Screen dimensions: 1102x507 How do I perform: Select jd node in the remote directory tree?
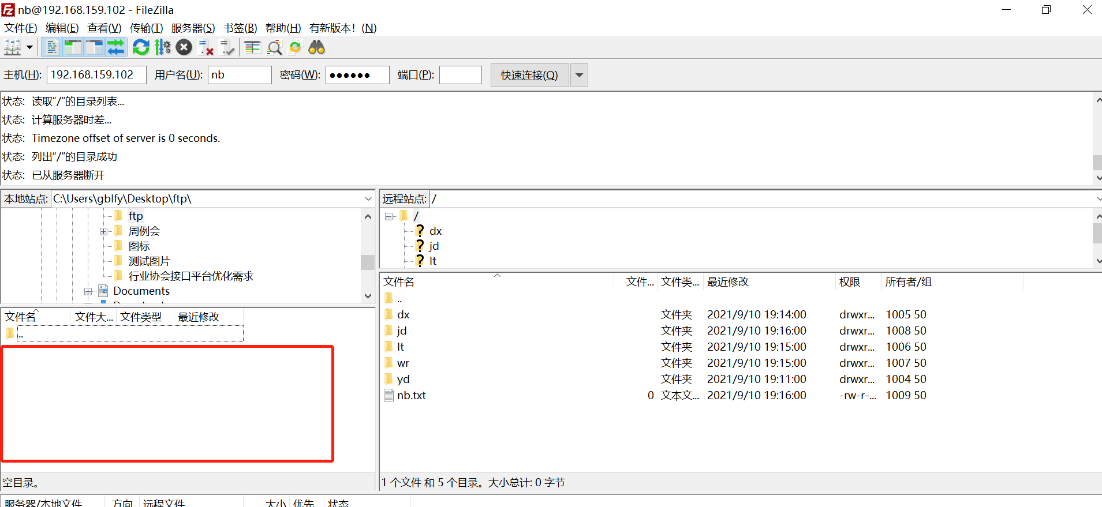pyautogui.click(x=434, y=246)
